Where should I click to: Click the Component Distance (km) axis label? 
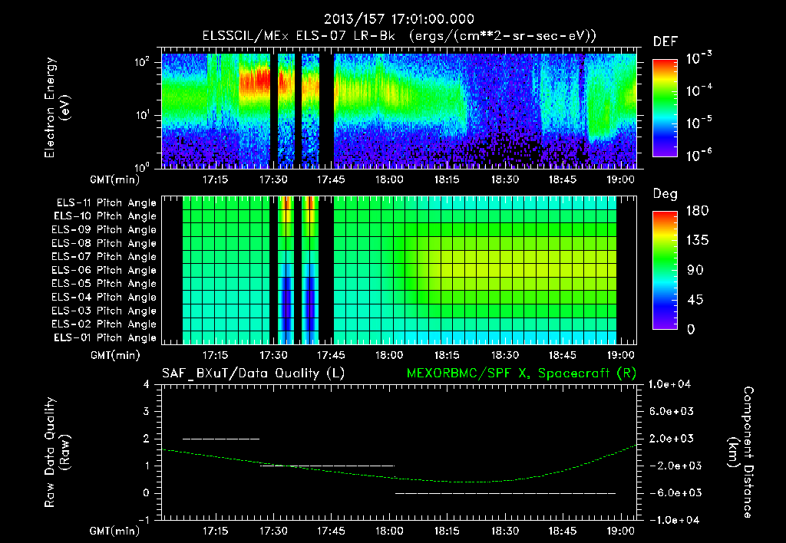click(x=741, y=452)
